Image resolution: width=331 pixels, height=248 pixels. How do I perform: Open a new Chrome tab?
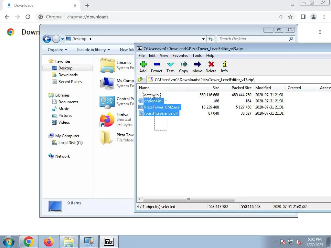[87, 5]
